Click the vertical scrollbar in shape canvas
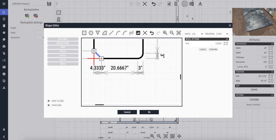This screenshot has height=140, width=276. click(x=180, y=77)
